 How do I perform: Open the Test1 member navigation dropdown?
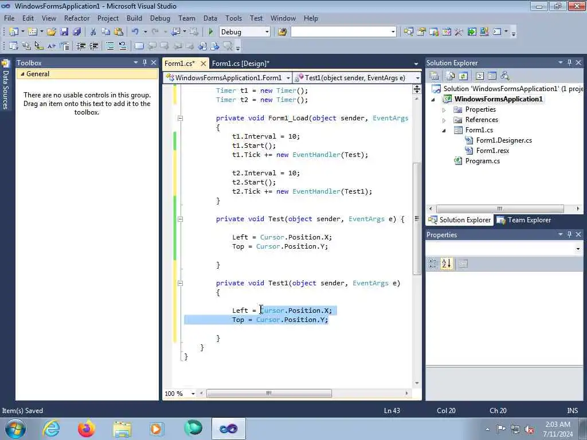pyautogui.click(x=417, y=78)
